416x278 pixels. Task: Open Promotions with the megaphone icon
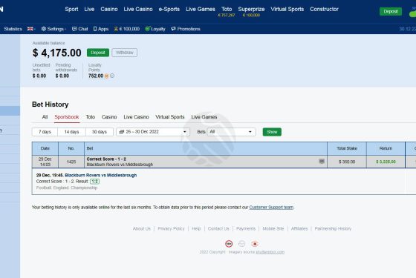[186, 29]
